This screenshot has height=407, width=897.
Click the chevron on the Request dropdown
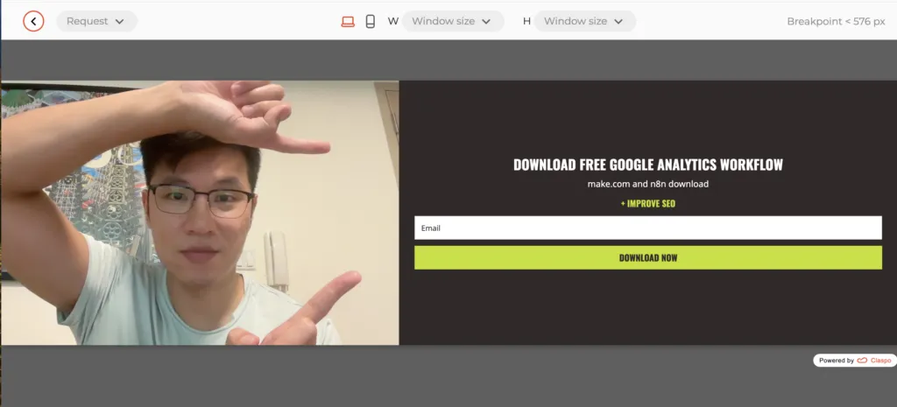[120, 21]
